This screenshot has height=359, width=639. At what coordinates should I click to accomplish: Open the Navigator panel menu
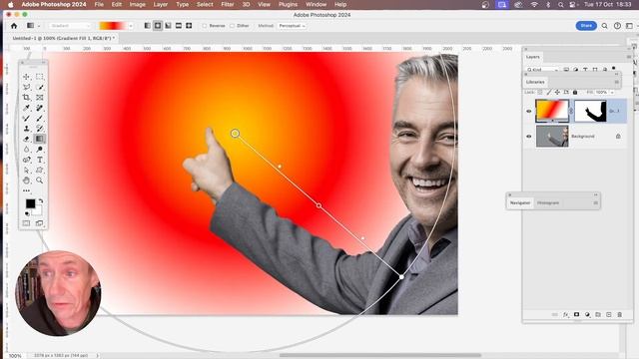tap(595, 202)
